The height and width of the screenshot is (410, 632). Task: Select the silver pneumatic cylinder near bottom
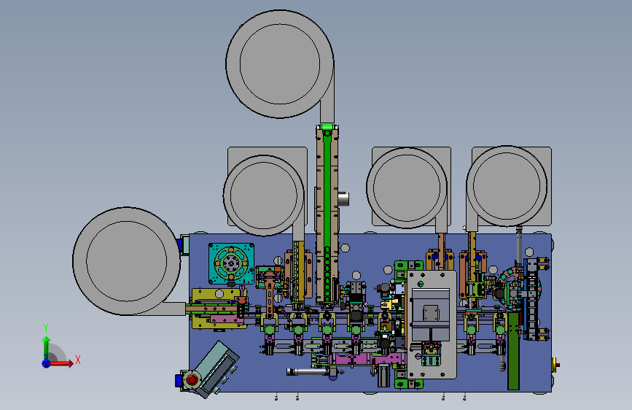pyautogui.click(x=311, y=371)
